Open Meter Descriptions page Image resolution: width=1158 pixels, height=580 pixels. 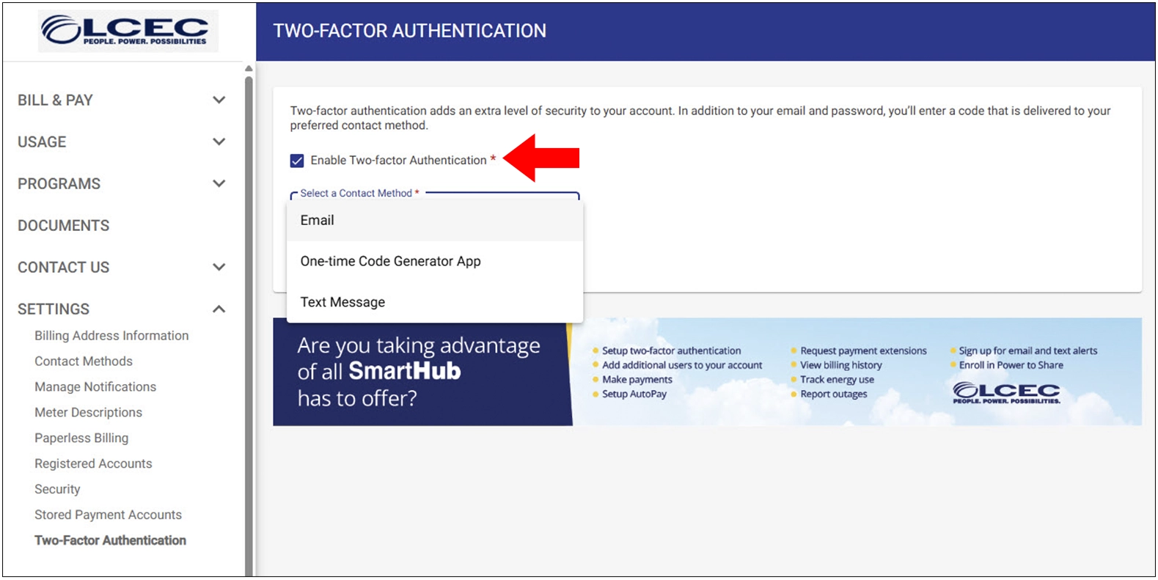point(88,413)
